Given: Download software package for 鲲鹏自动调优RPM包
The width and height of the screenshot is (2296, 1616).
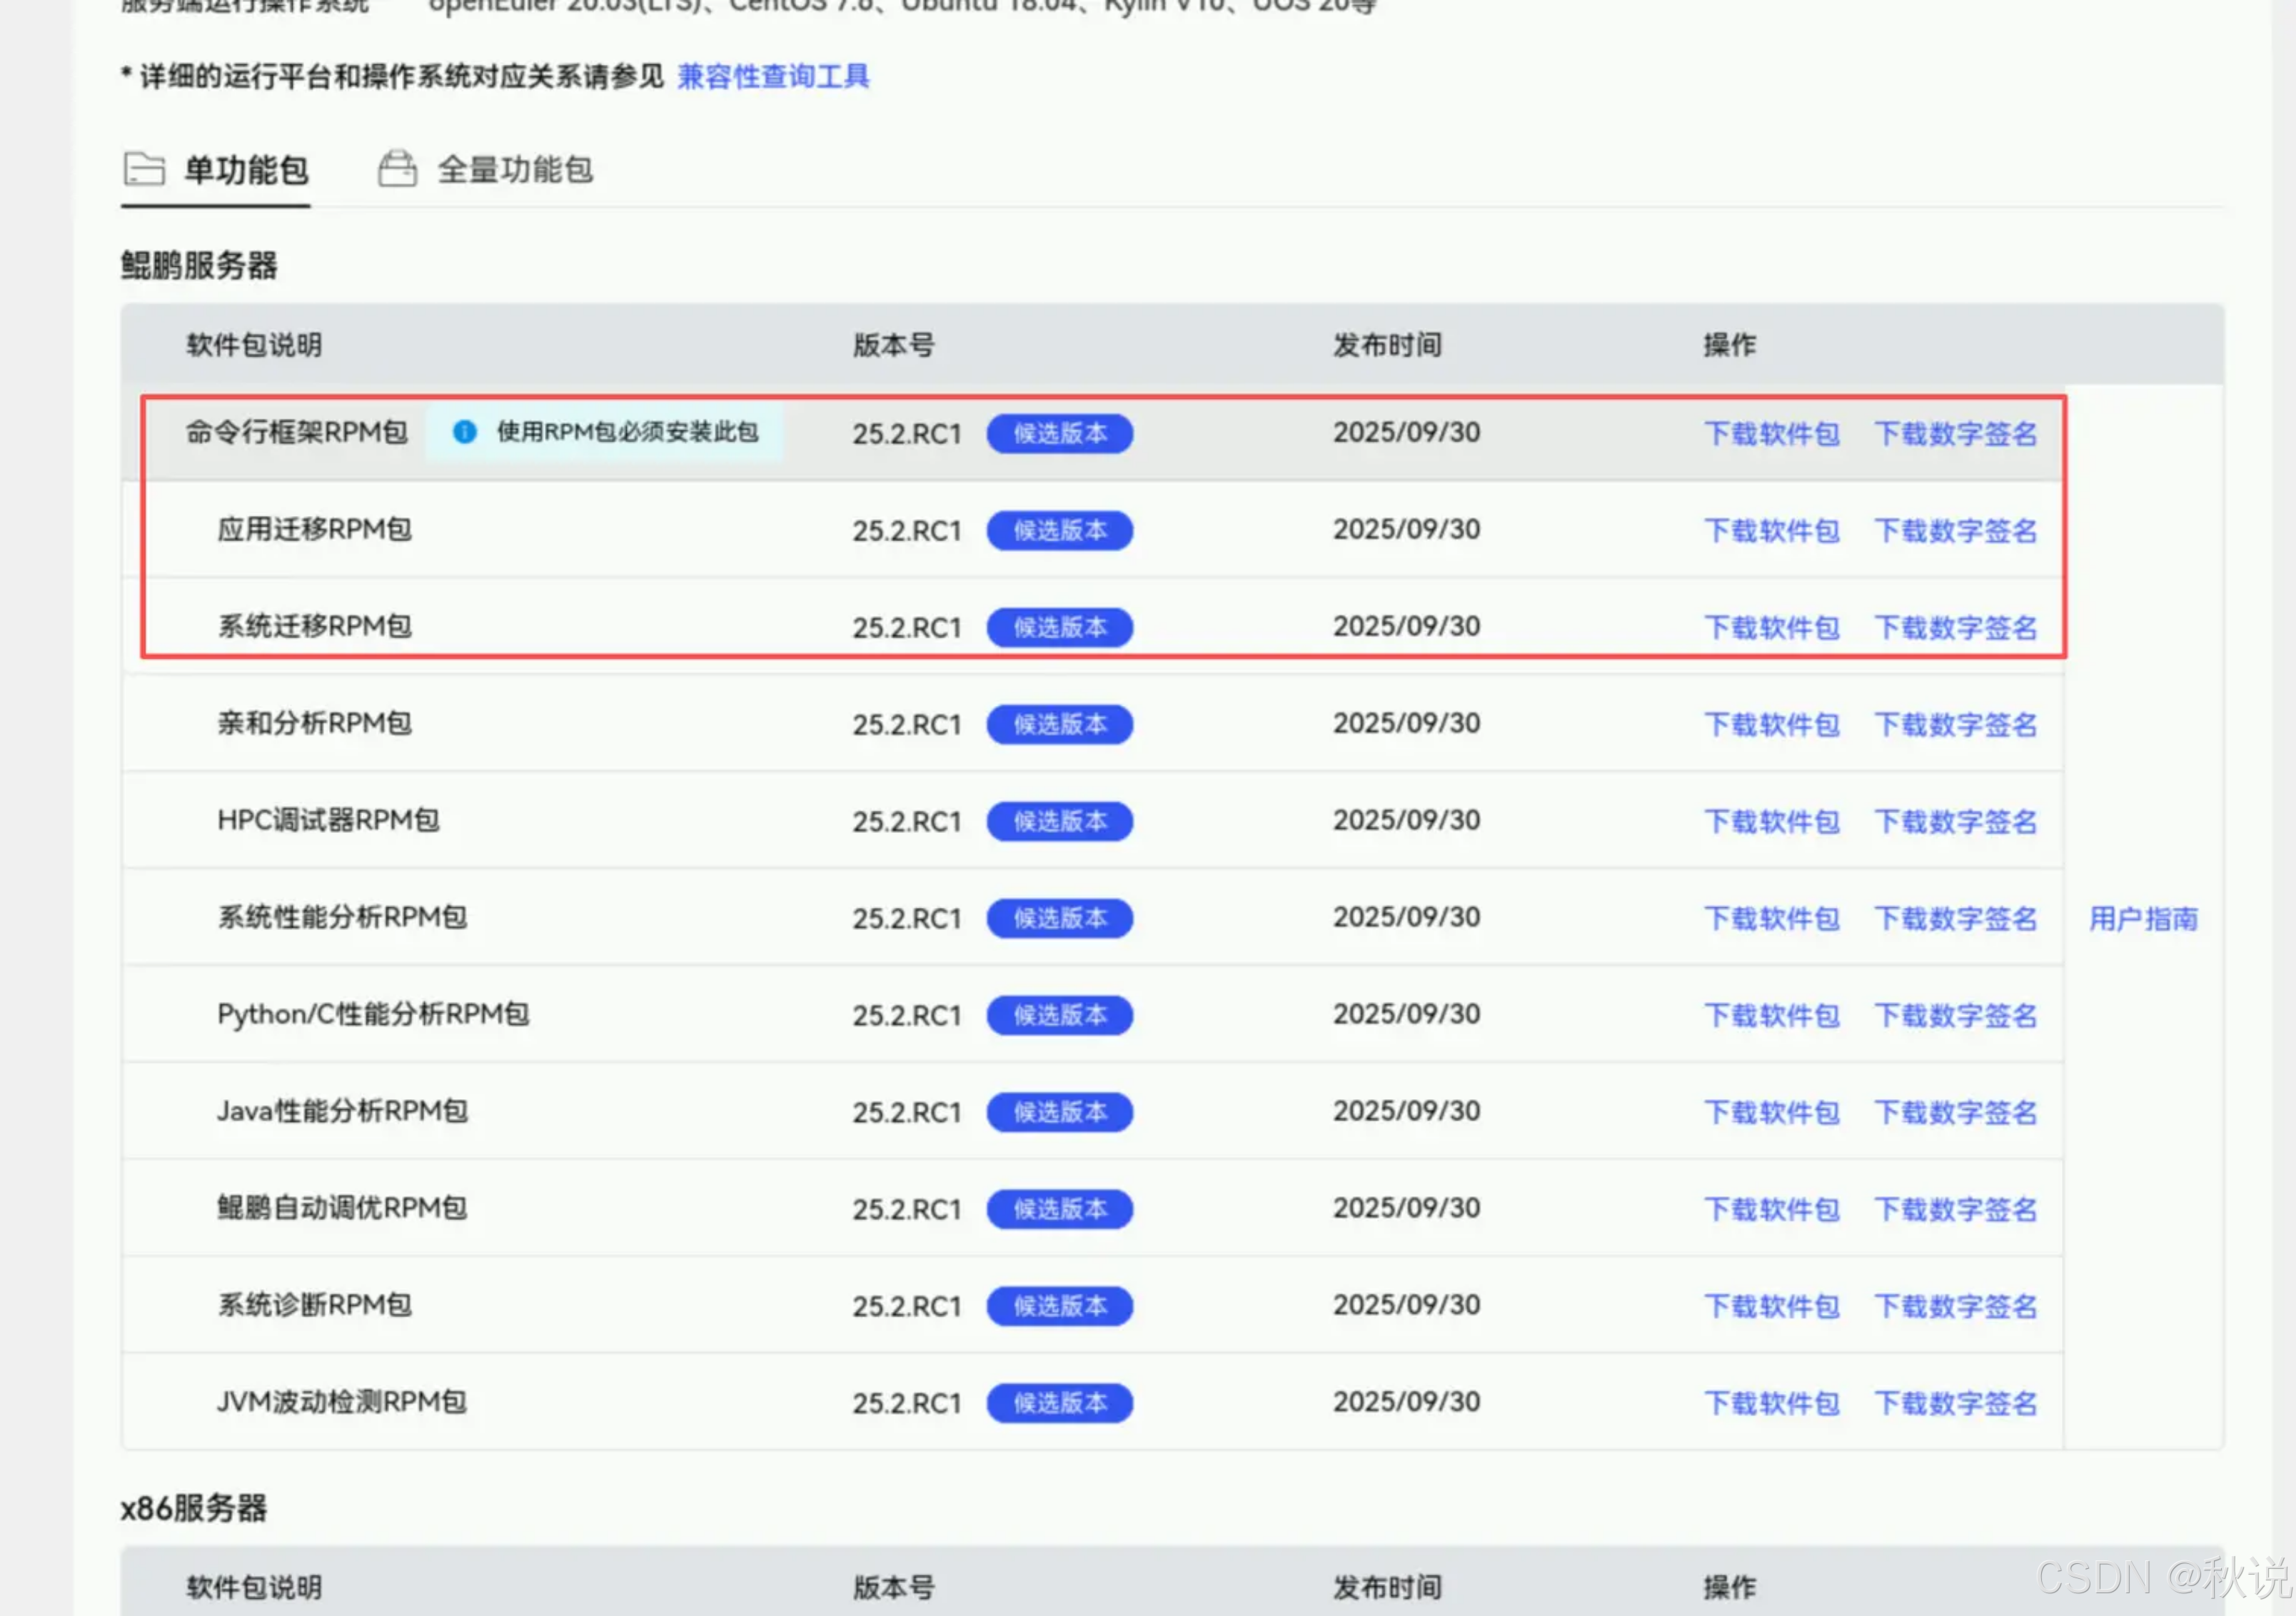Looking at the screenshot, I should tap(1771, 1210).
